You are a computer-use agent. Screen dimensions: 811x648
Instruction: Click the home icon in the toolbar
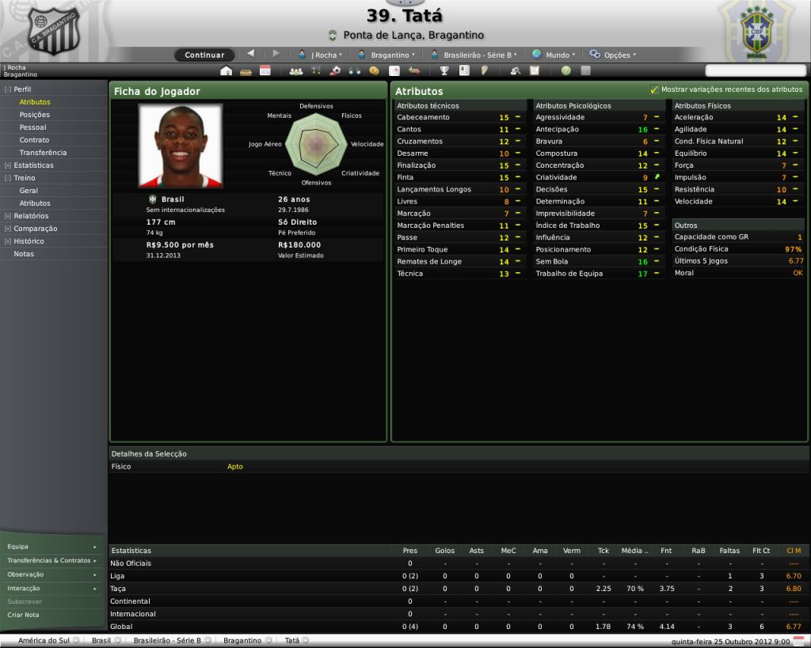227,70
